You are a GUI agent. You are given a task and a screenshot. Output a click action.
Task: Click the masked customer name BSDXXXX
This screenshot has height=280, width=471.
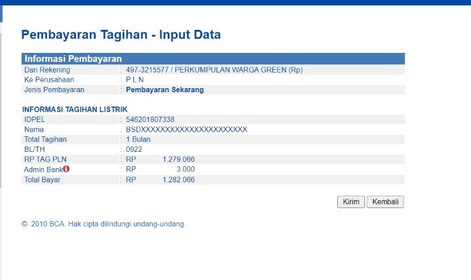coord(186,129)
